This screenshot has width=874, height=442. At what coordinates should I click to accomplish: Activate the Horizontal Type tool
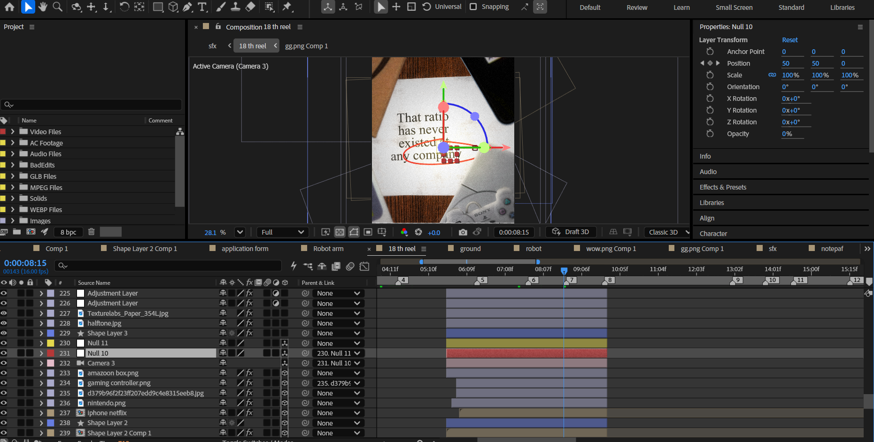coord(202,7)
